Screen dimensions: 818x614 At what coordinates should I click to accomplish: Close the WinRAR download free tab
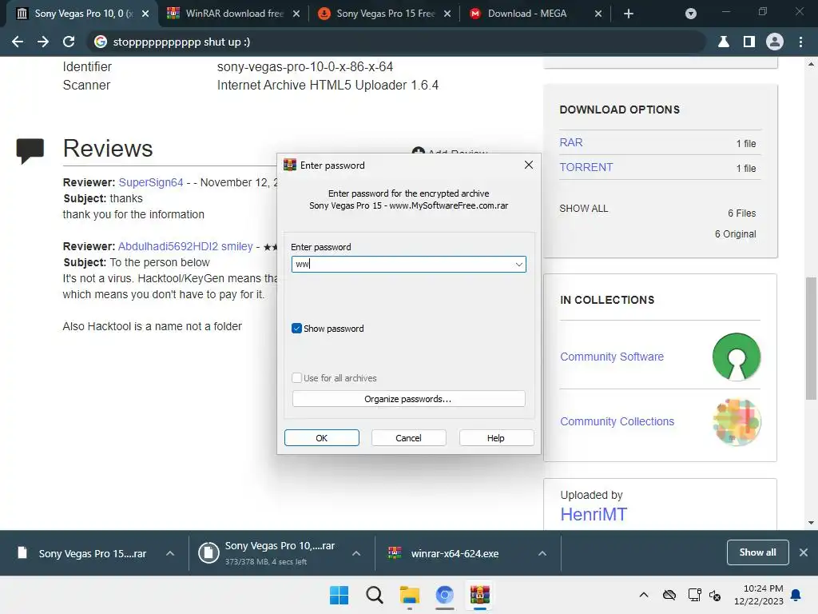pos(296,14)
